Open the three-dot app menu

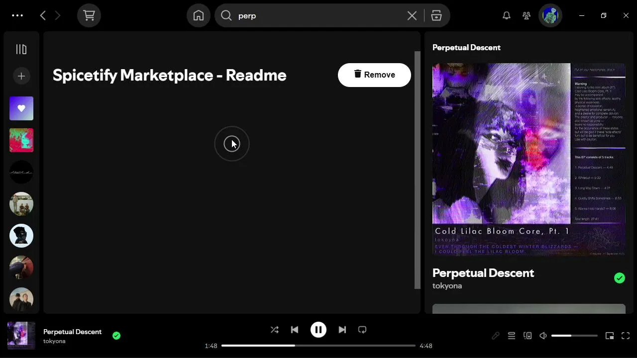click(x=17, y=15)
